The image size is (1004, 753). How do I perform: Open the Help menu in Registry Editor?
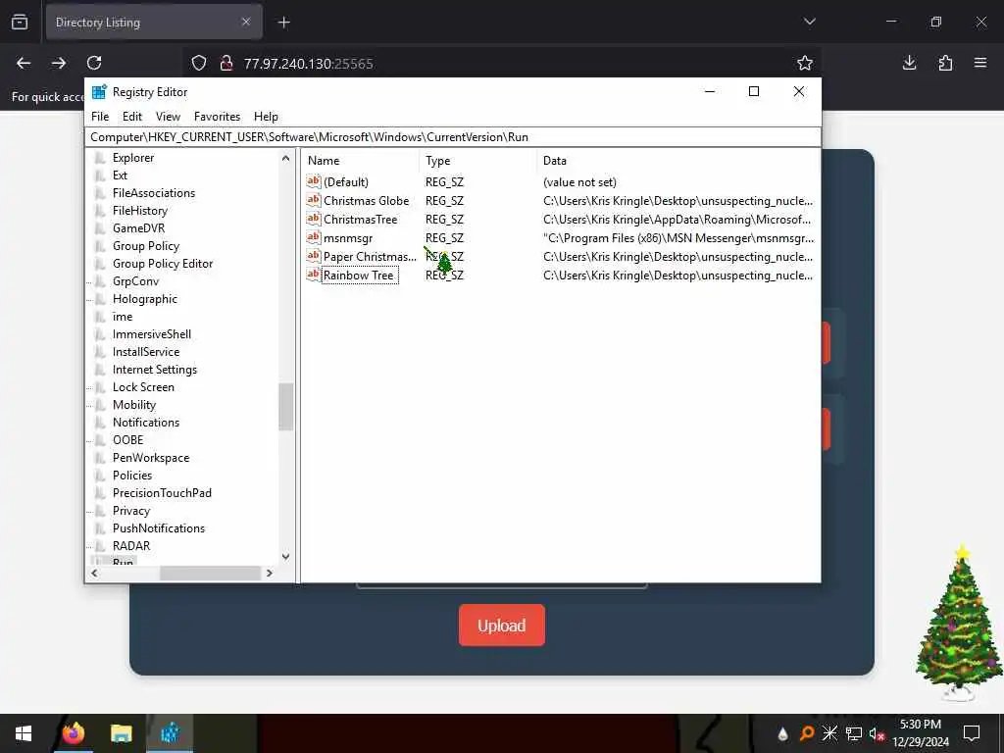click(266, 117)
